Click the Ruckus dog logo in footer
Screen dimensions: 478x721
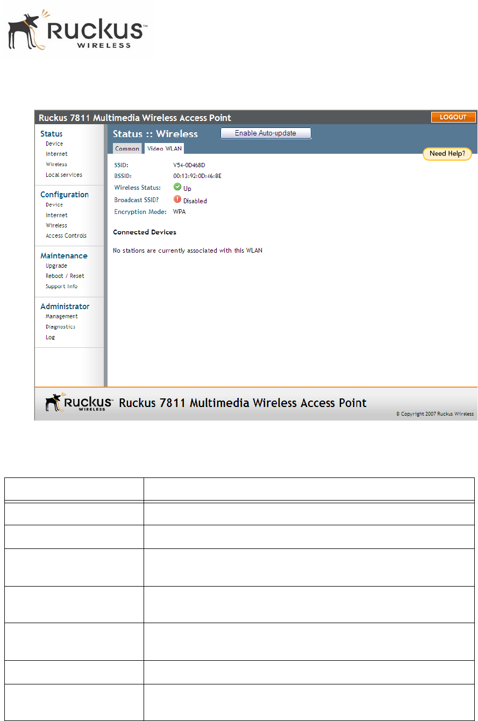tap(79, 403)
